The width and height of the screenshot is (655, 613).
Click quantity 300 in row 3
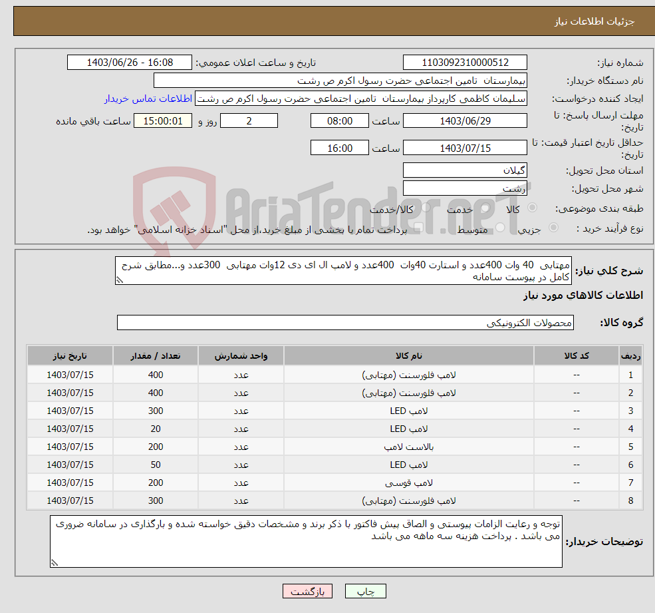click(x=156, y=411)
